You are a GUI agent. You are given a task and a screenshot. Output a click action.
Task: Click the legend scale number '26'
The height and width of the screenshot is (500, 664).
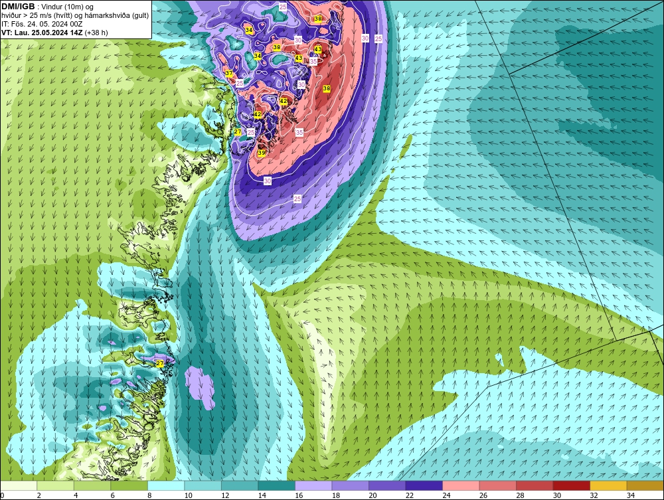tap(483, 495)
